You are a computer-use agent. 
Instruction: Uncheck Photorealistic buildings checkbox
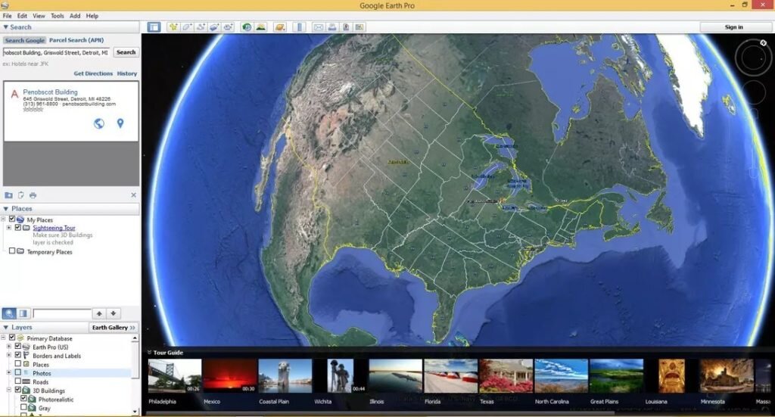23,399
